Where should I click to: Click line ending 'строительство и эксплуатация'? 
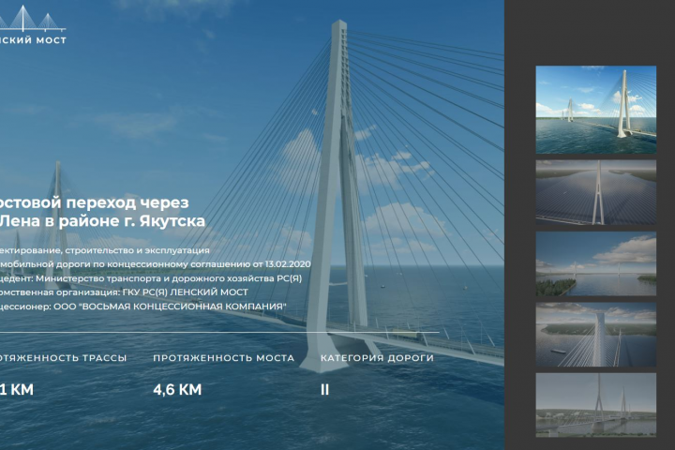(x=105, y=250)
